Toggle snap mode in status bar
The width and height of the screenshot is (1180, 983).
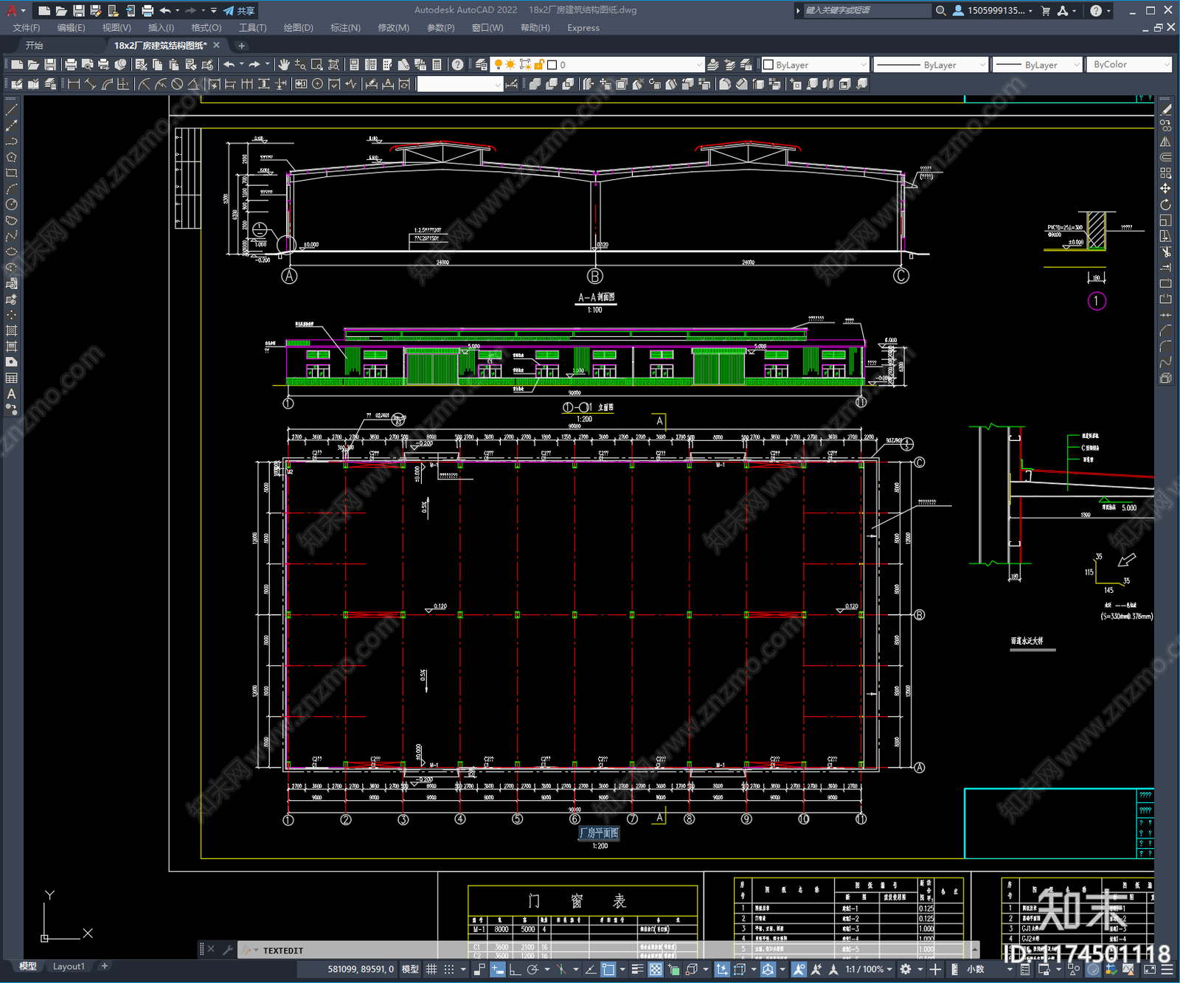point(448,969)
